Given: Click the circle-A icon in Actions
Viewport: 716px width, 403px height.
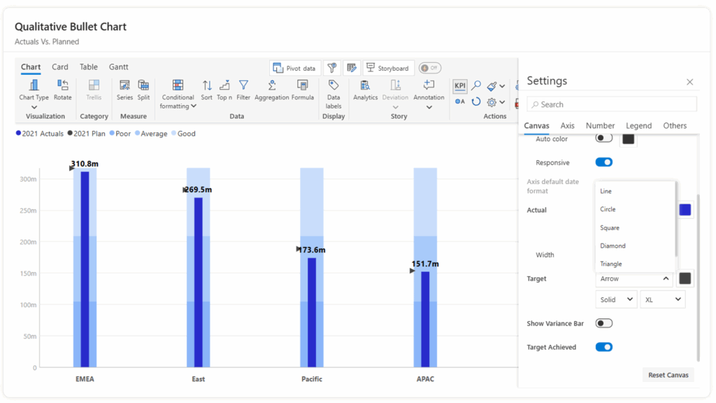Looking at the screenshot, I should [460, 101].
